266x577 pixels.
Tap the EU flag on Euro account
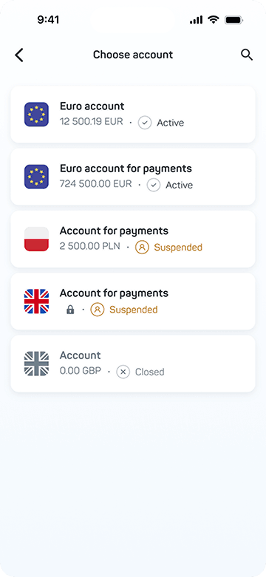(36, 115)
